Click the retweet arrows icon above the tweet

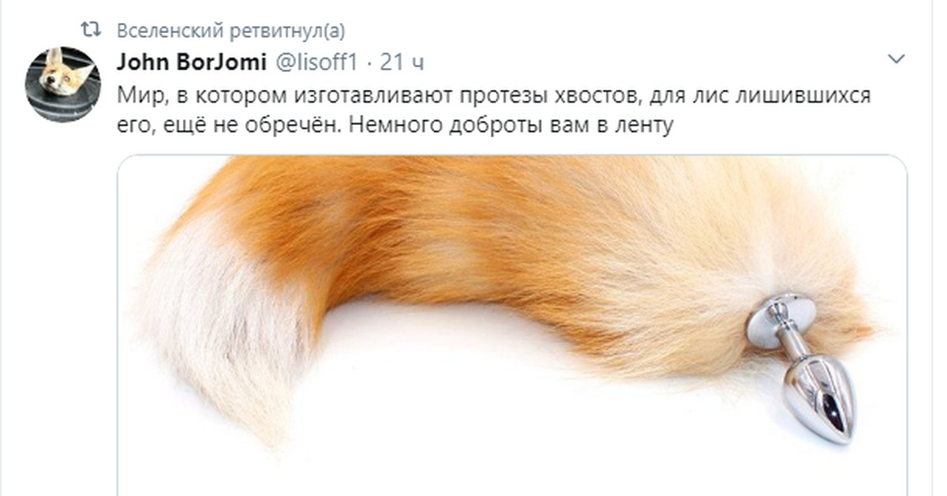92,30
